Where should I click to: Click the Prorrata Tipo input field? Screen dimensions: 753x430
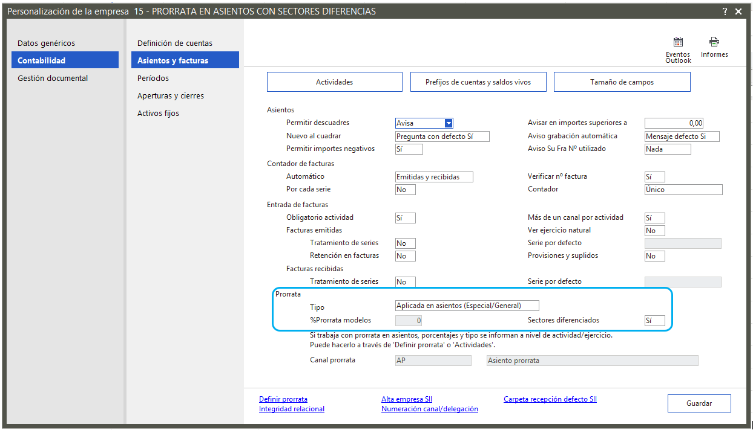[467, 306]
